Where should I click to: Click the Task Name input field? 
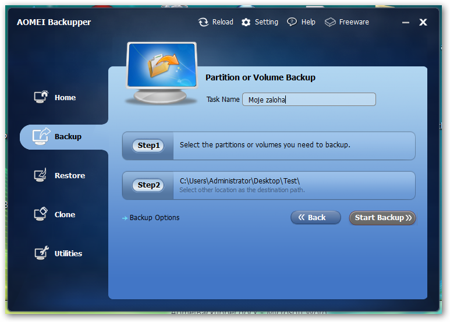click(x=309, y=100)
